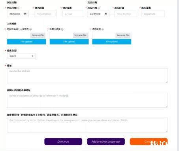This screenshot has height=151, width=179.
Task: Show info icon beside third upload label
Action: 103,29
